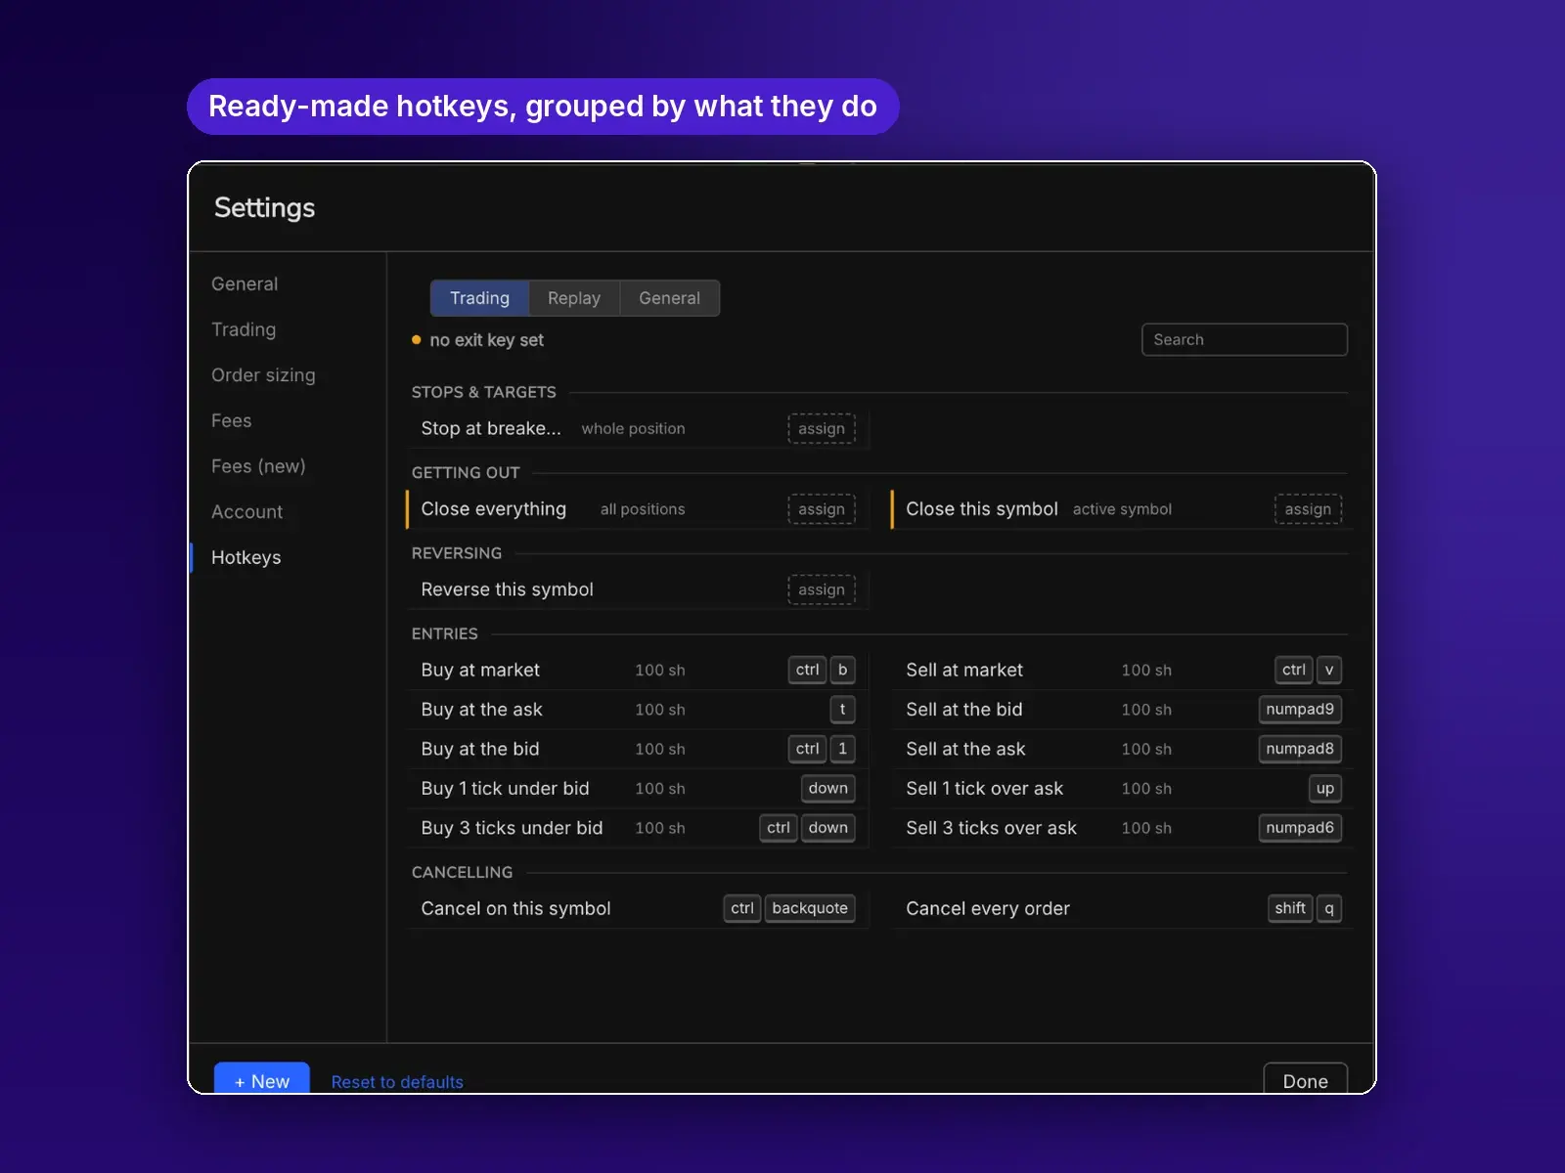Edit the Buy at the bid ctrl 1 hotkey
The width and height of the screenshot is (1565, 1173).
[822, 749]
